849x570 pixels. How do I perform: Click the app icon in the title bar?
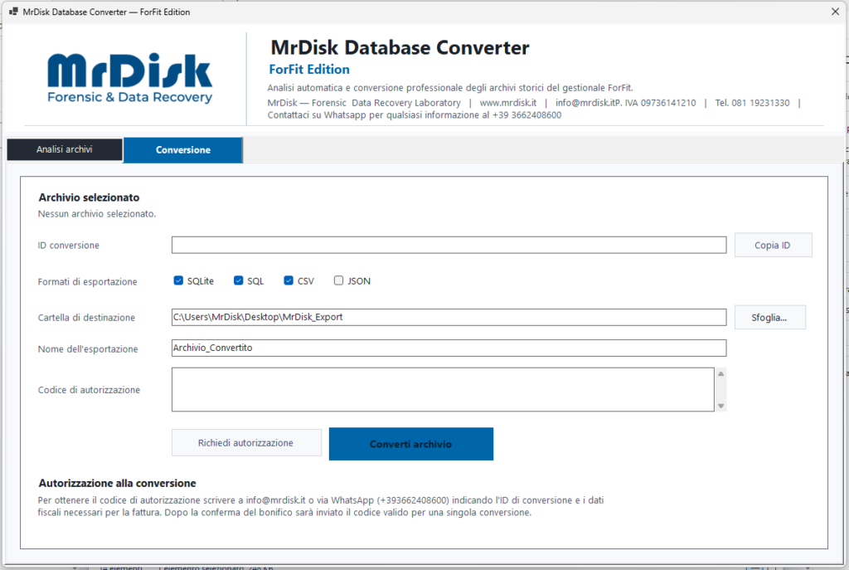13,12
